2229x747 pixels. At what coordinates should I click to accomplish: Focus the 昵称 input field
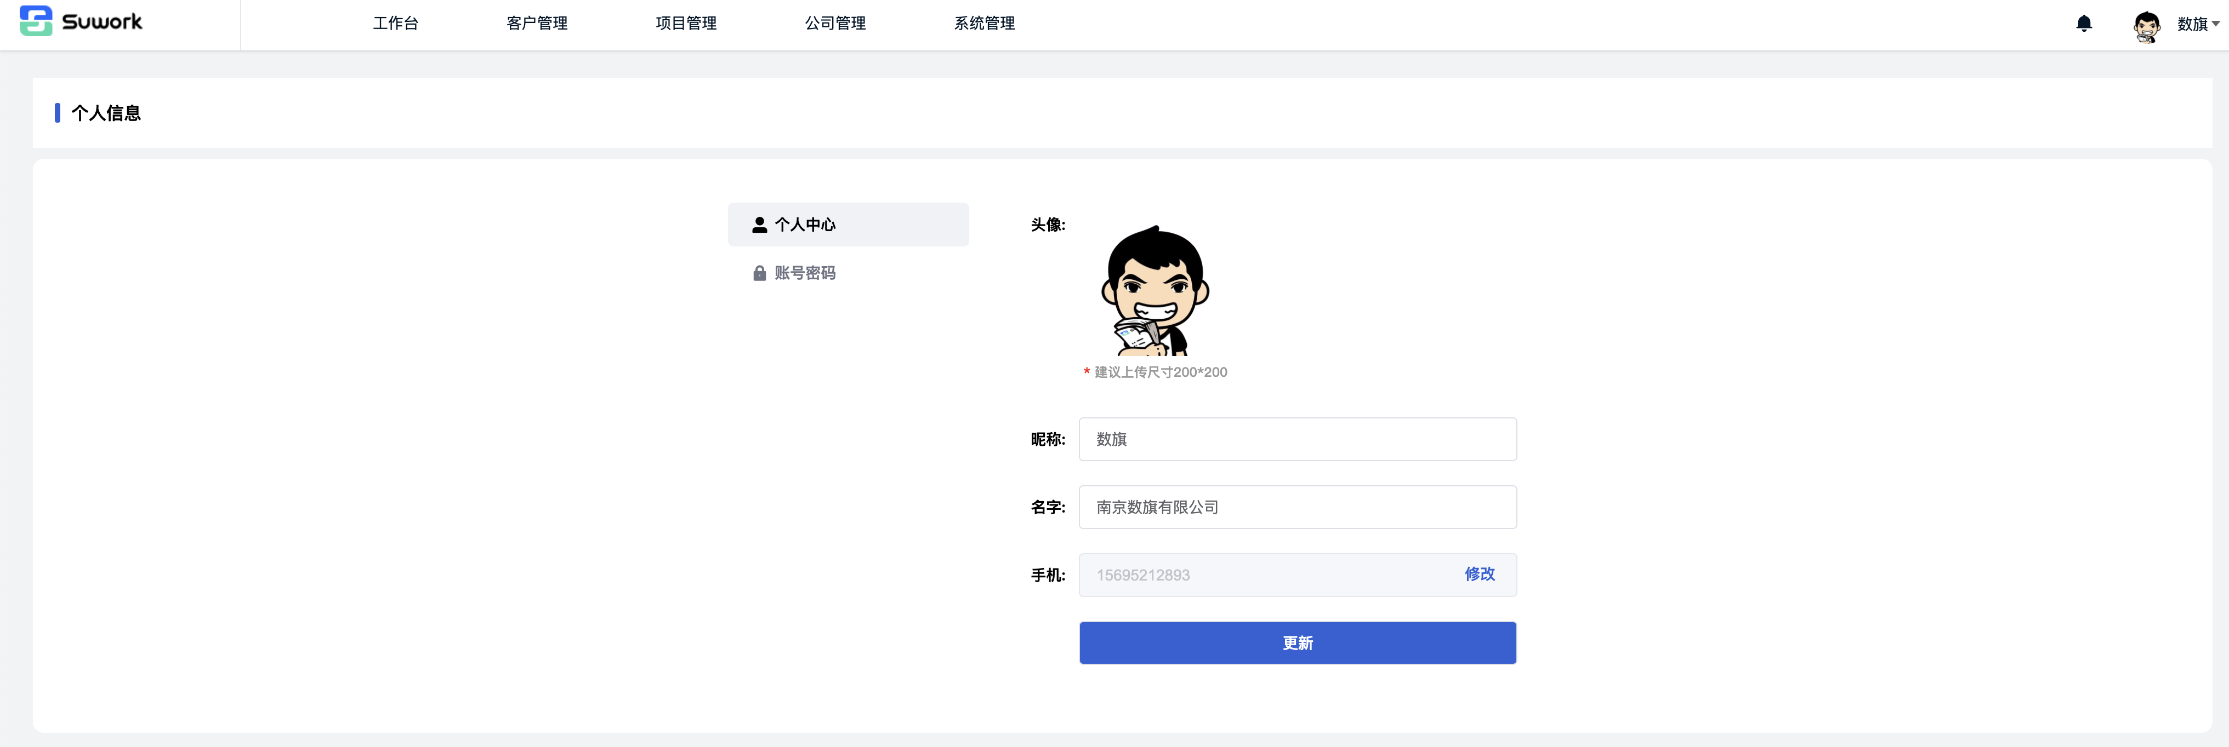pos(1297,439)
